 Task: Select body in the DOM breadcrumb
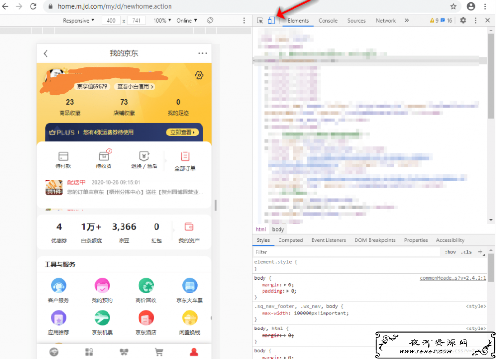pos(278,229)
